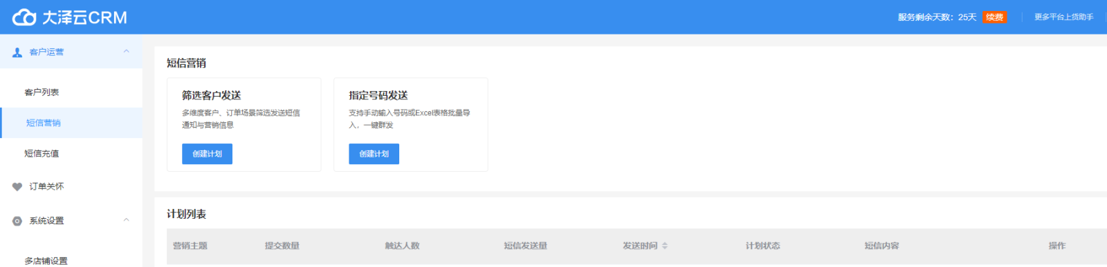Click the 服务剩余天数: 25天 text
The image size is (1107, 267).
pyautogui.click(x=937, y=17)
